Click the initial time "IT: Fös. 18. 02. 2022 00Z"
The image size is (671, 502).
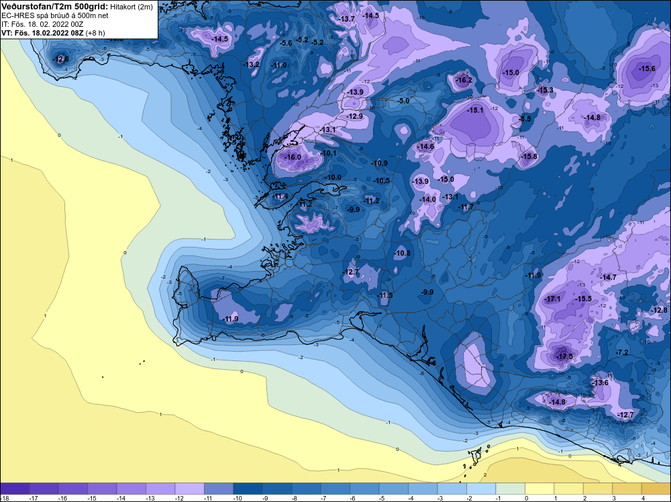(42, 24)
